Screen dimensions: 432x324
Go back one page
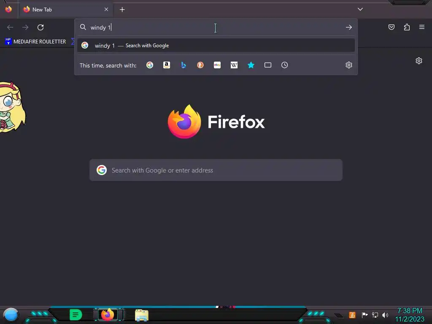point(10,27)
